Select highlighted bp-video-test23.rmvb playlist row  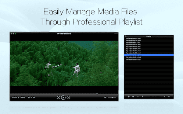tap(149, 55)
